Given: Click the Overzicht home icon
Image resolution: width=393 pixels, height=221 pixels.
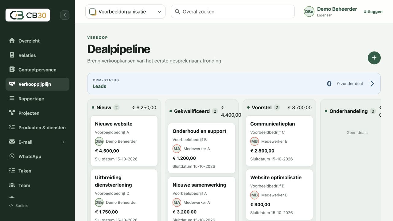Looking at the screenshot, I should (x=12, y=41).
